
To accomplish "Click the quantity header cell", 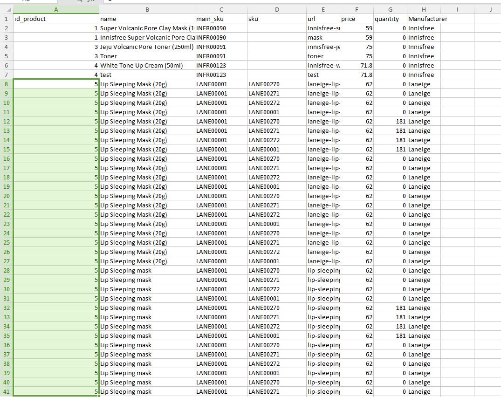I will click(x=390, y=19).
